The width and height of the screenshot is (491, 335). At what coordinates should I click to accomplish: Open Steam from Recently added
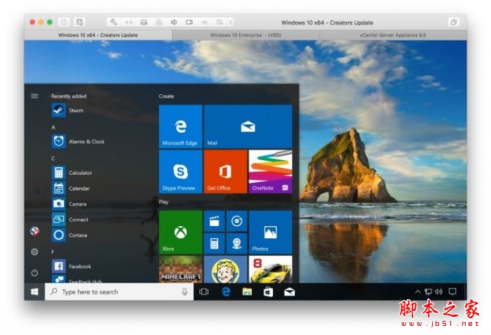point(76,110)
